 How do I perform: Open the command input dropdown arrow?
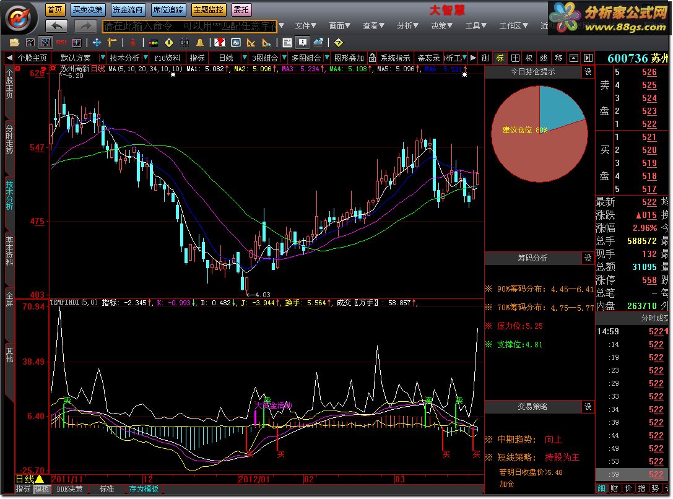[282, 26]
